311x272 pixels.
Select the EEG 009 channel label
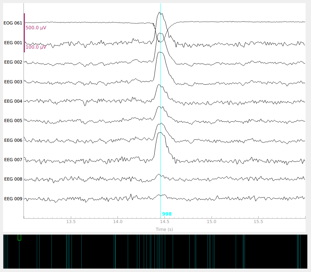pos(13,199)
